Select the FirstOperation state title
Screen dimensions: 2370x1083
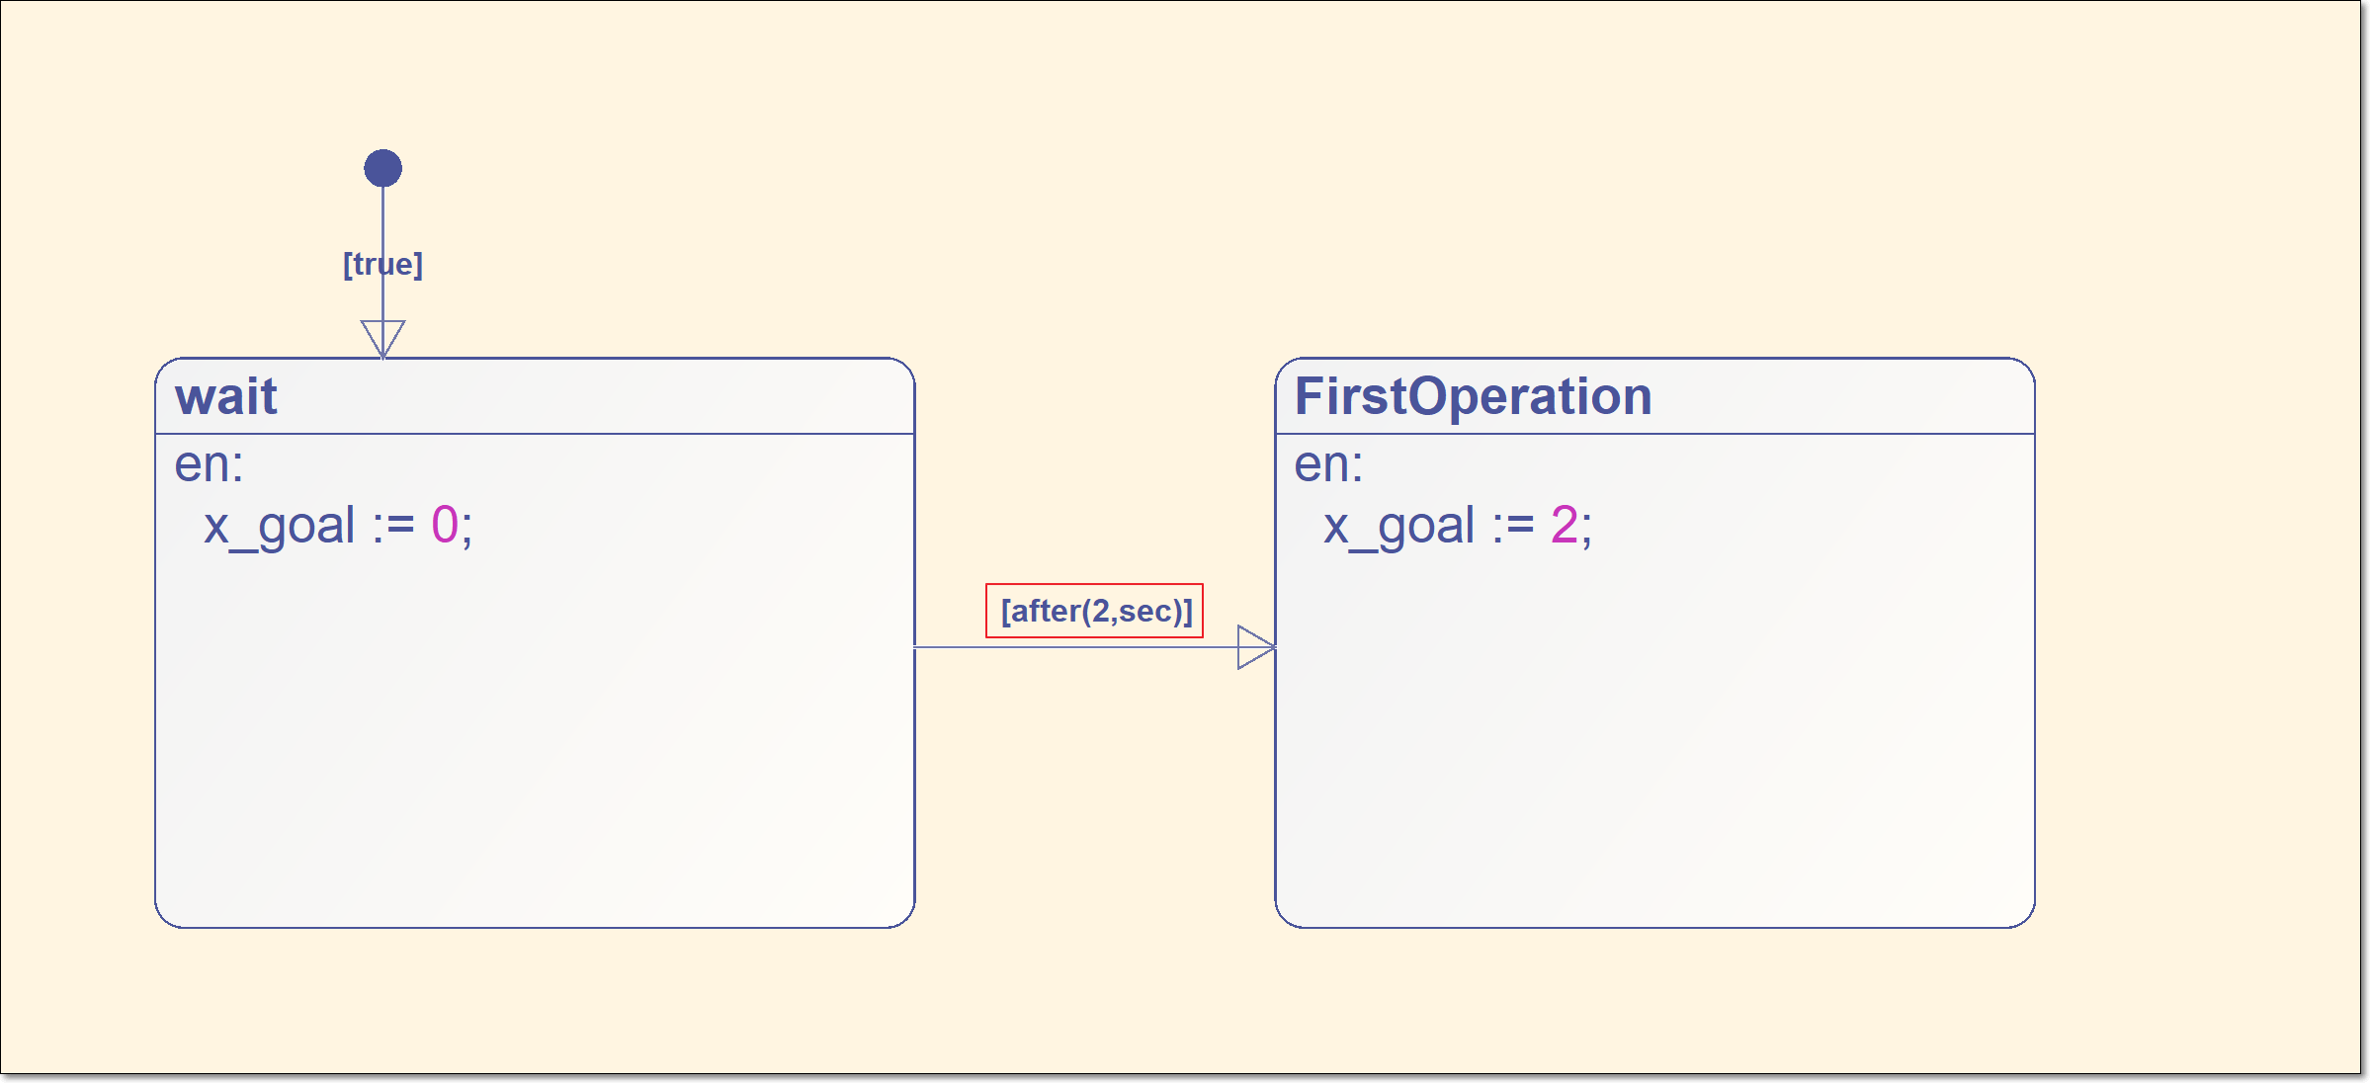pos(1474,396)
